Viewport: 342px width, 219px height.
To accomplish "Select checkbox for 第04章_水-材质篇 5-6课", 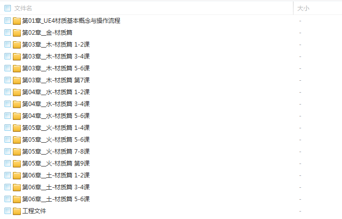I will point(7,116).
